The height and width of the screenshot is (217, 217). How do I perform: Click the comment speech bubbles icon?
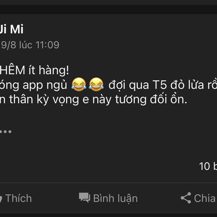pyautogui.click(x=84, y=197)
